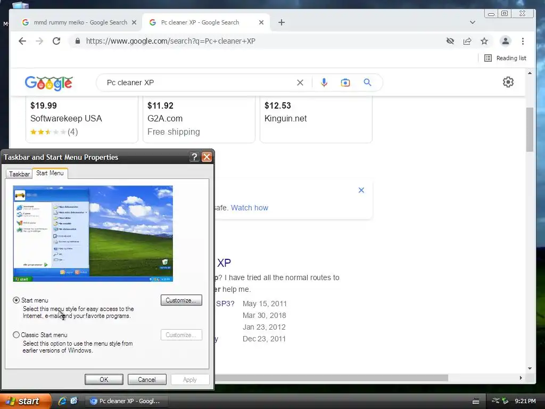Open the Softwarekeep USA $19.99 listing
The width and height of the screenshot is (545, 409).
[81, 118]
